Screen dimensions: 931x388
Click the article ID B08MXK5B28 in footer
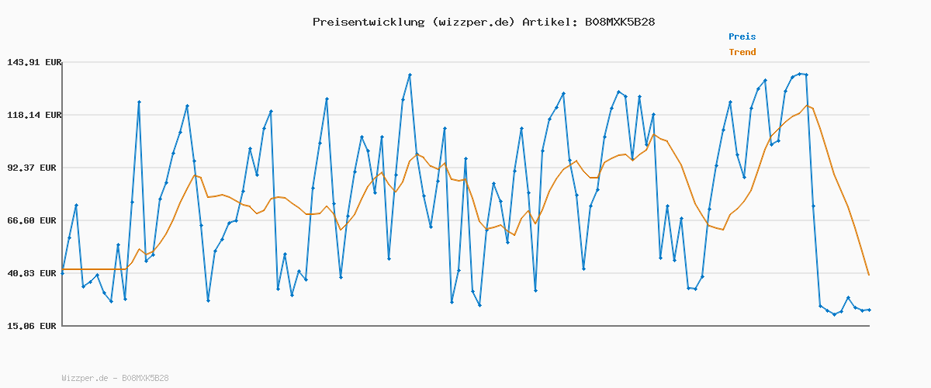(145, 379)
